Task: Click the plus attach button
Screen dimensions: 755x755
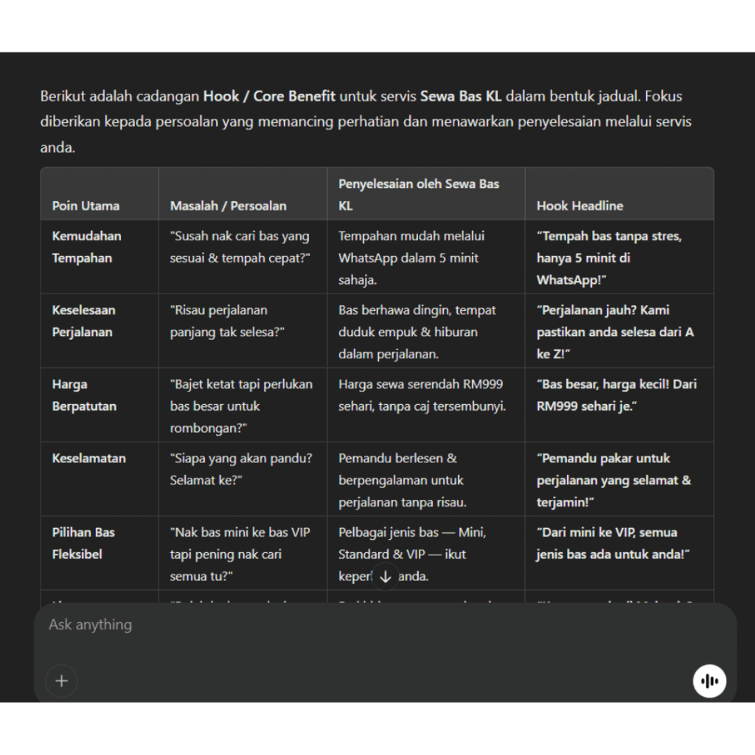Action: point(61,681)
